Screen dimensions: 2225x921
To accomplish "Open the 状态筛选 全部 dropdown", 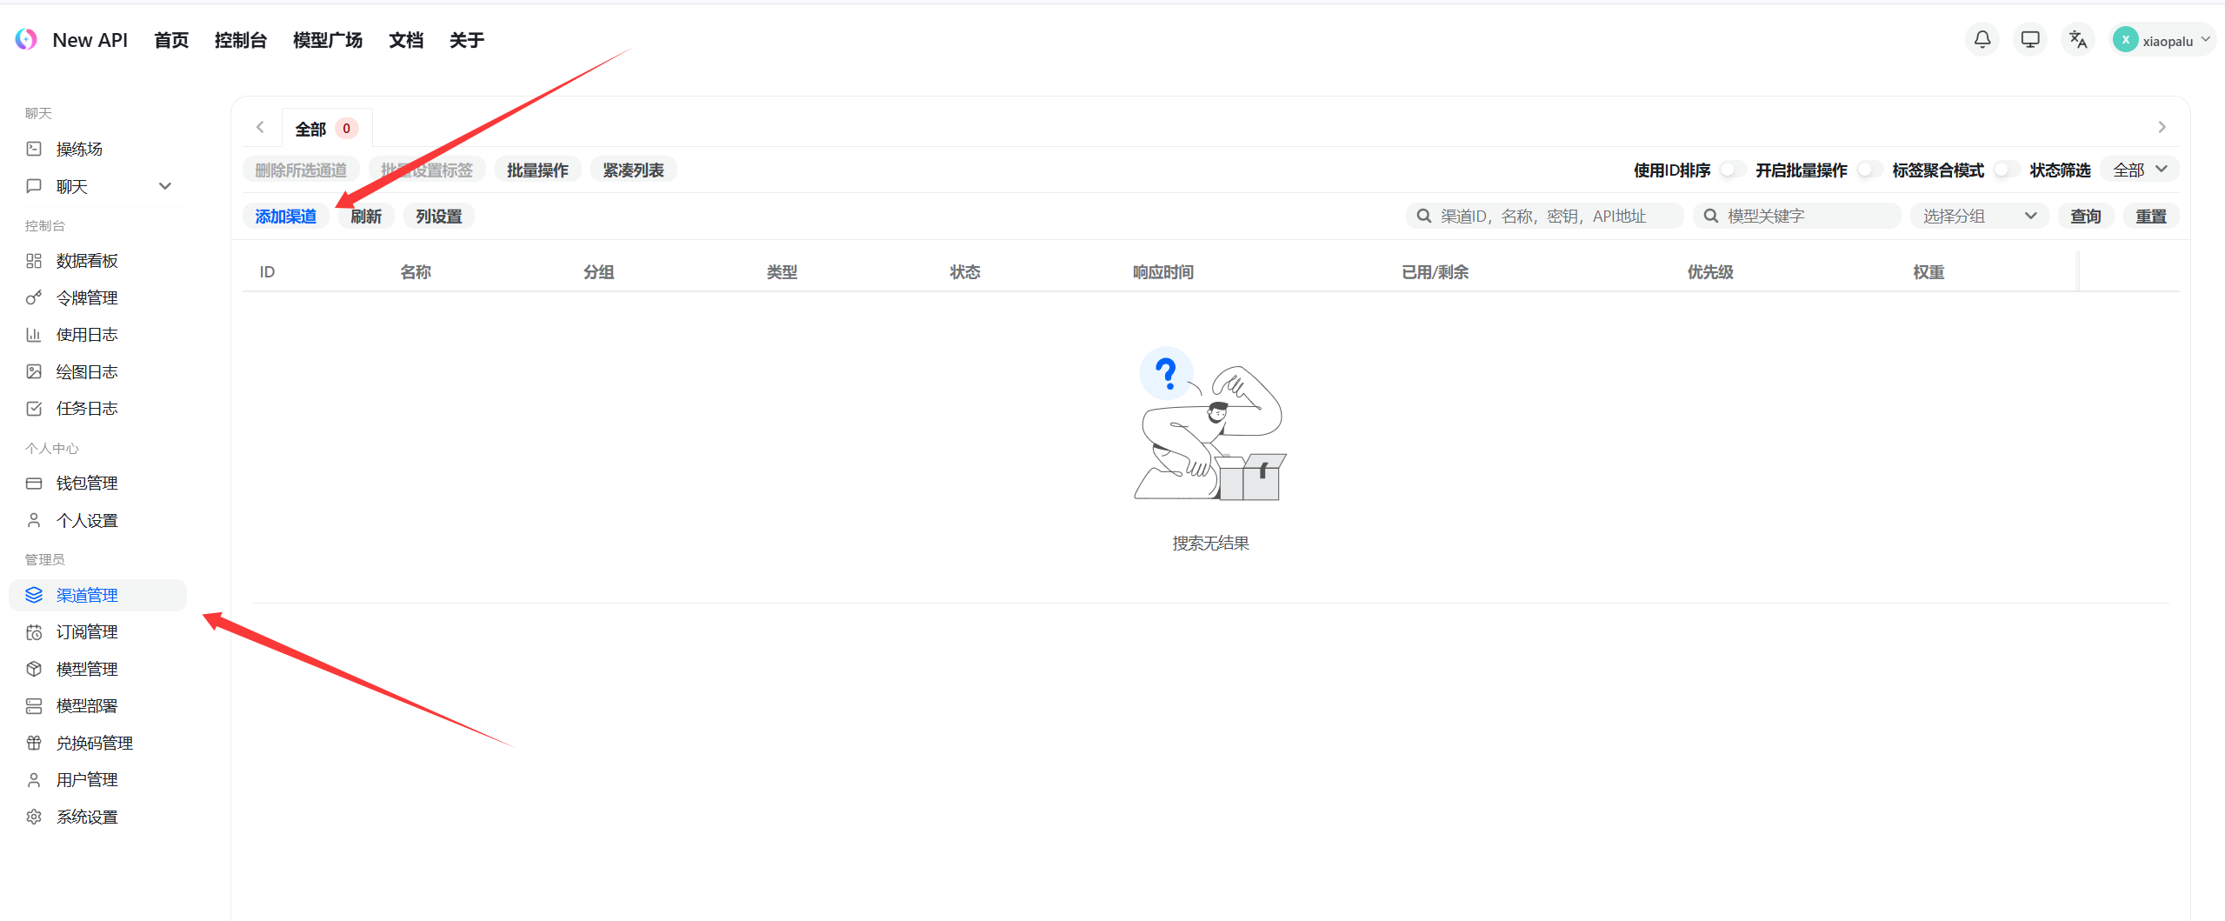I will click(2139, 170).
